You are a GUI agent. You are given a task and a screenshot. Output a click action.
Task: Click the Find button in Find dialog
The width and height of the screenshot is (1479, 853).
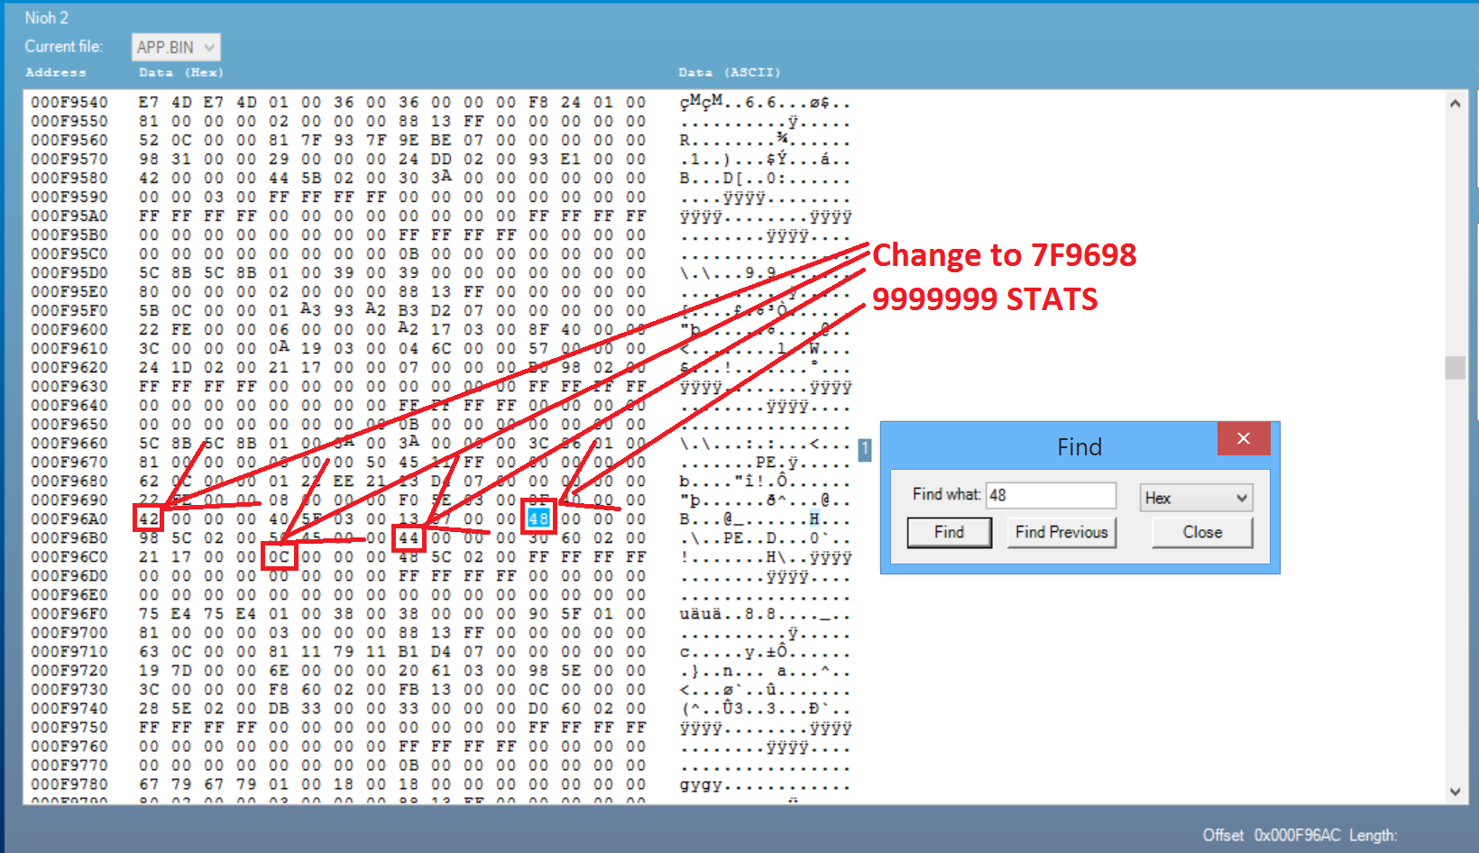[949, 532]
